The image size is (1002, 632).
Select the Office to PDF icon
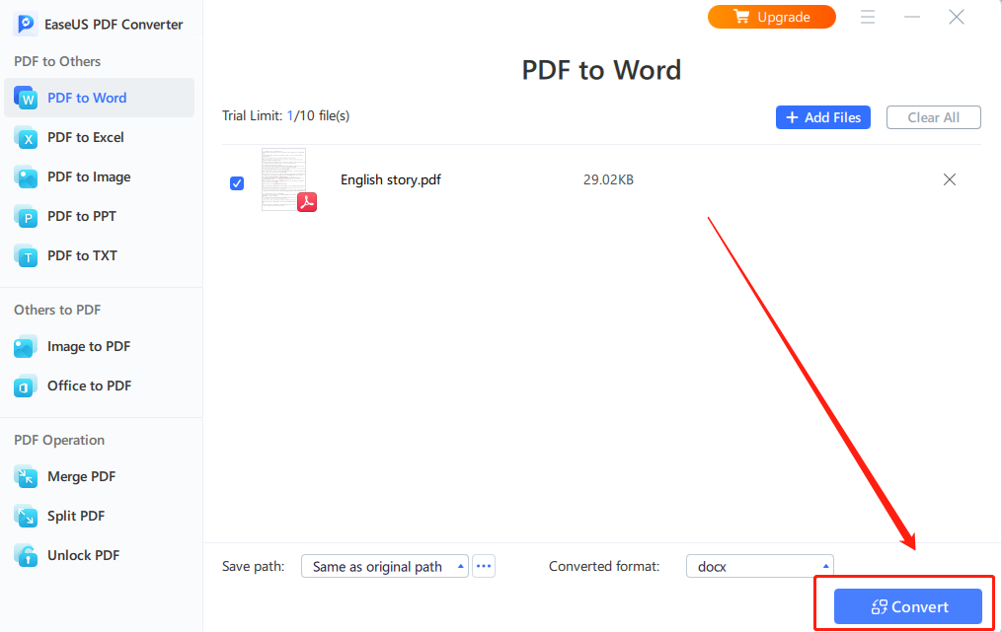tap(27, 386)
